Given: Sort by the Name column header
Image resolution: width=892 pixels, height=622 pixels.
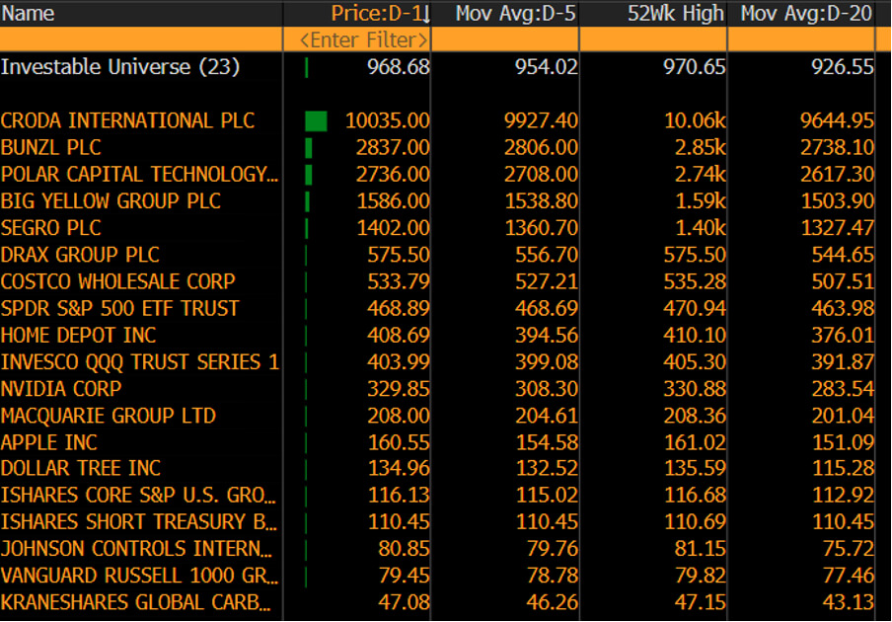Looking at the screenshot, I should pos(141,13).
